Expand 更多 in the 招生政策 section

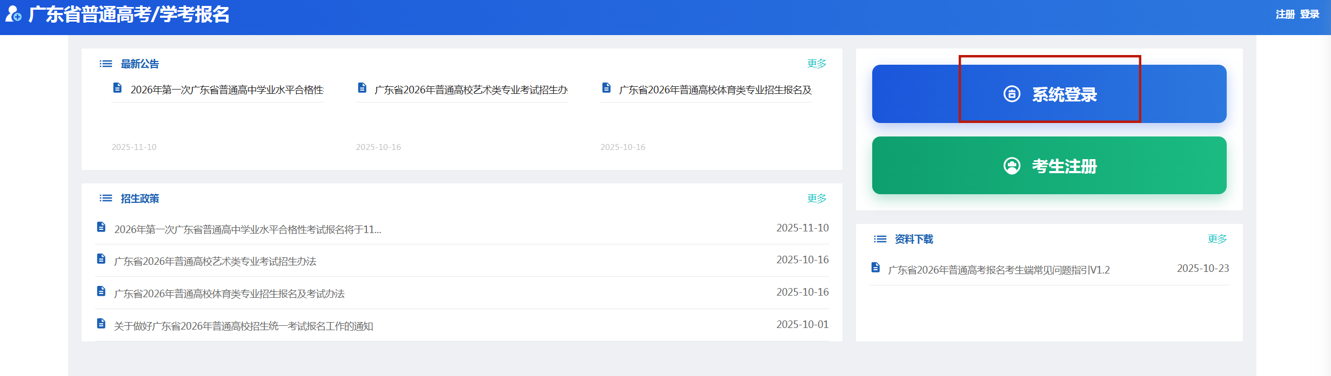pos(817,199)
